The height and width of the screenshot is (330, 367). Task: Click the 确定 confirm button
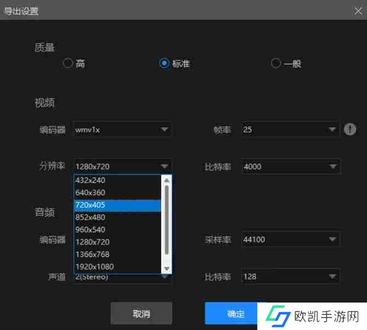click(235, 314)
